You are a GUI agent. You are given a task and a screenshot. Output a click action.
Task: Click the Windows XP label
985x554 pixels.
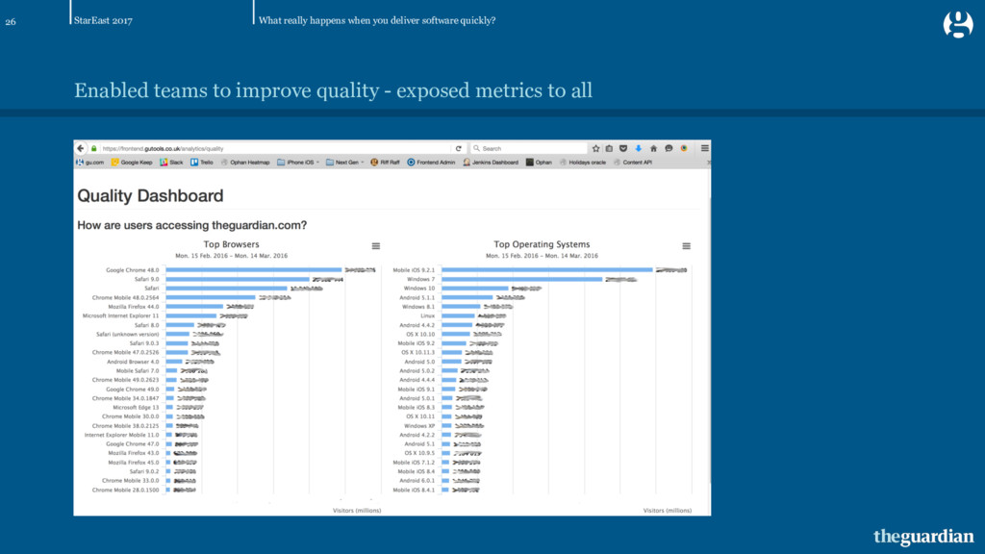pos(419,426)
